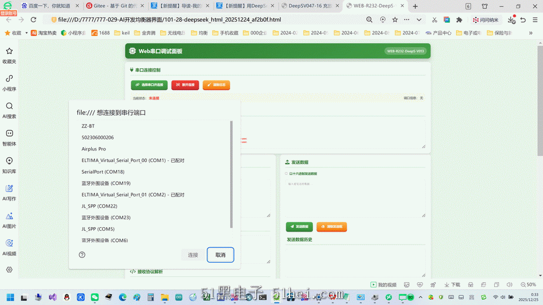Click the help question mark icon in dialog
Image resolution: width=543 pixels, height=305 pixels.
click(x=82, y=255)
